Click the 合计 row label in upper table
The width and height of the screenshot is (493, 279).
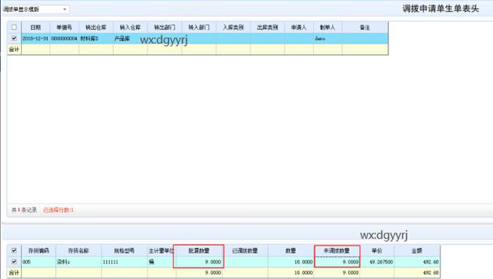click(x=14, y=49)
